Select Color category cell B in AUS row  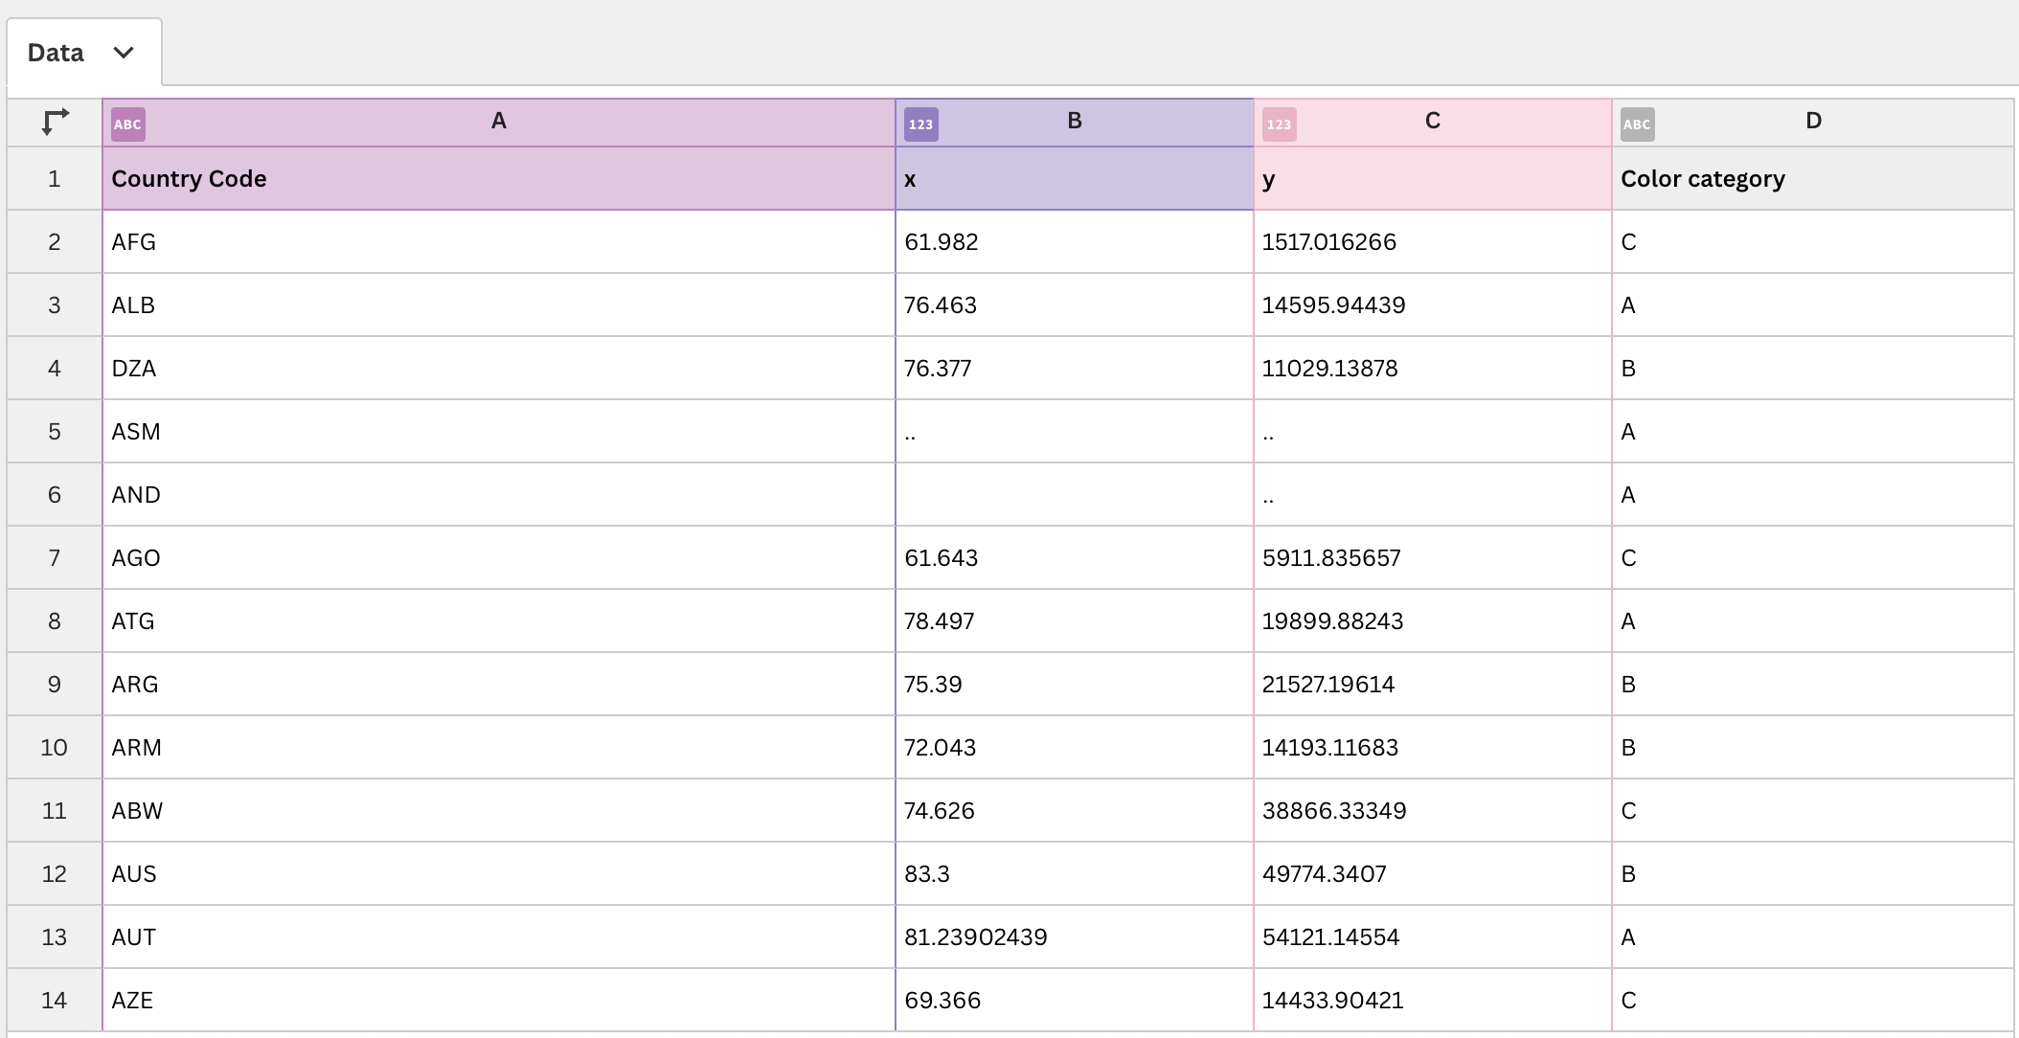(1813, 874)
